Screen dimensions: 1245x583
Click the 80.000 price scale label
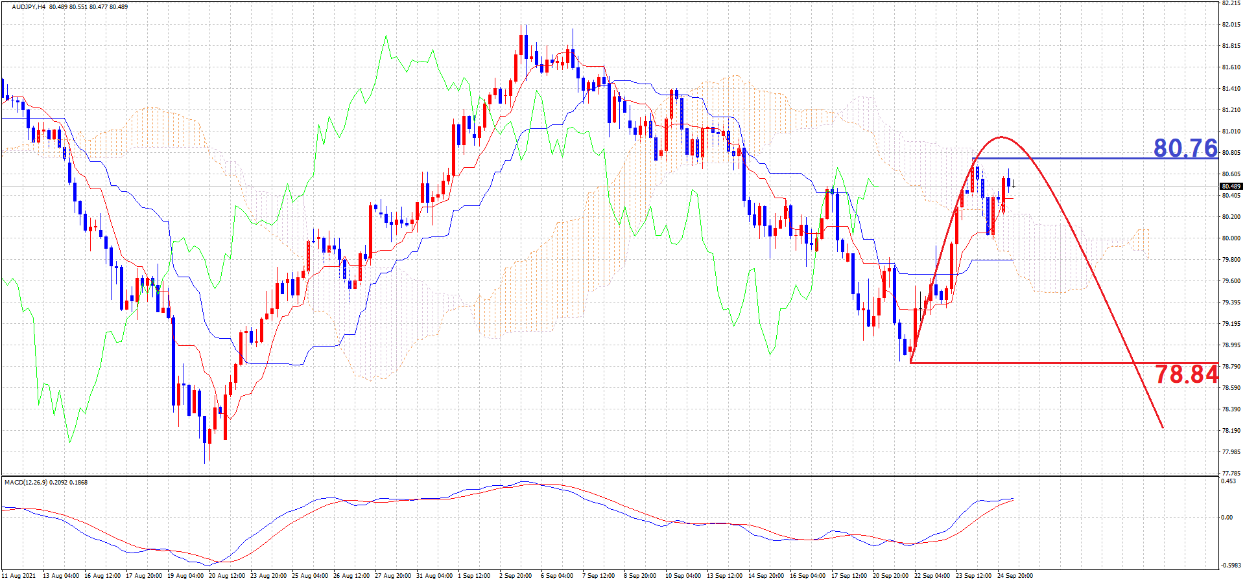pos(1231,238)
